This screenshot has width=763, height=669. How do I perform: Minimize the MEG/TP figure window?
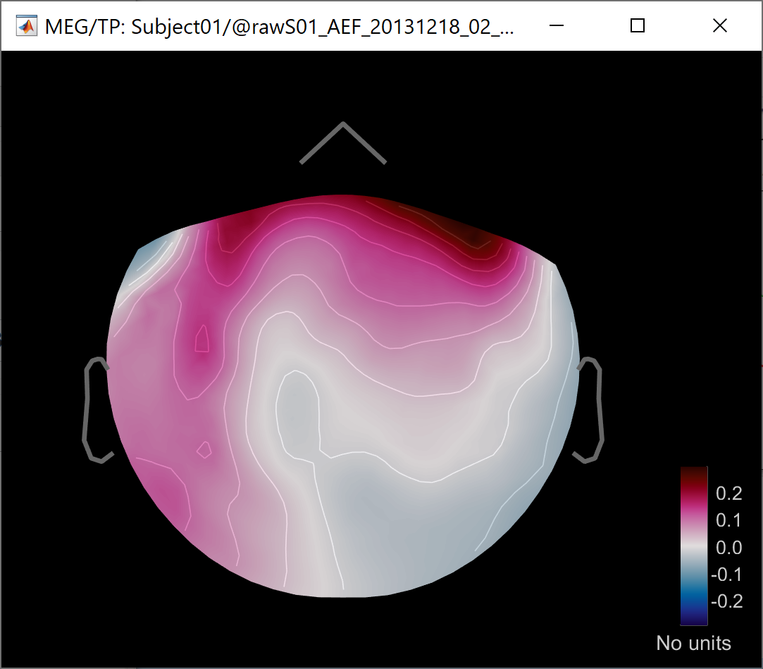(557, 26)
